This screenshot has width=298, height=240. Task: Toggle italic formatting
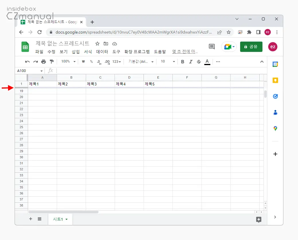pos(191,61)
